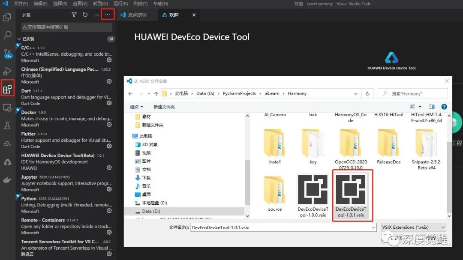Open the 查看(V) menu
This screenshot has height=260, width=463.
tap(80, 3)
